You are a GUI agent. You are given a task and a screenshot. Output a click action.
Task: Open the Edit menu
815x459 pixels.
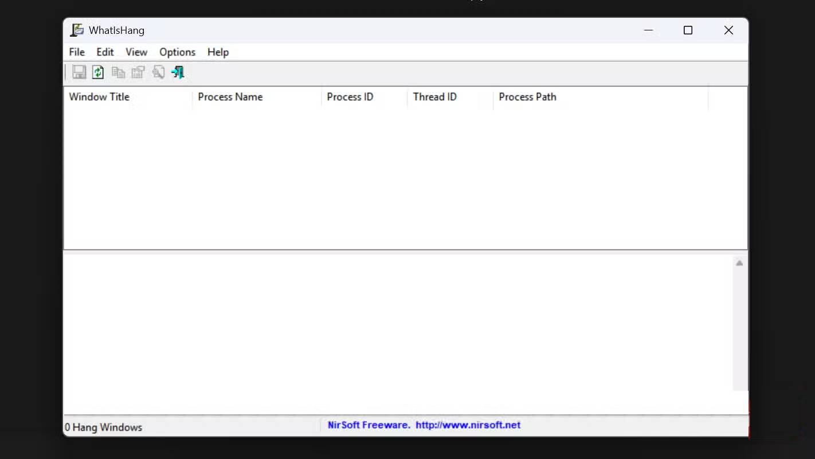pyautogui.click(x=105, y=52)
